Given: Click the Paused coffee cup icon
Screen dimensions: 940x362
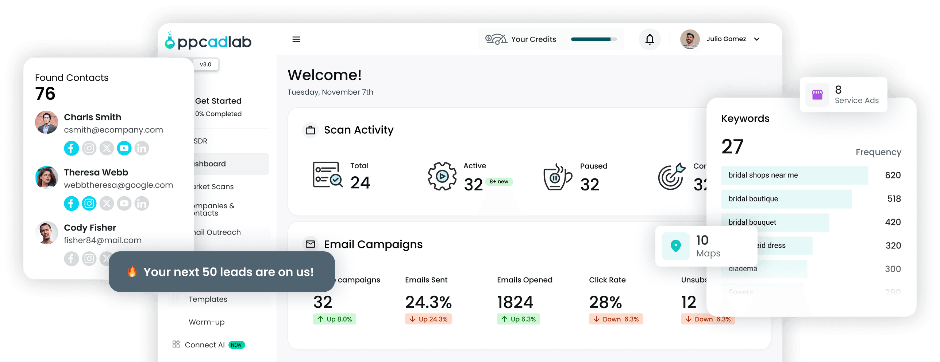Looking at the screenshot, I should point(557,177).
